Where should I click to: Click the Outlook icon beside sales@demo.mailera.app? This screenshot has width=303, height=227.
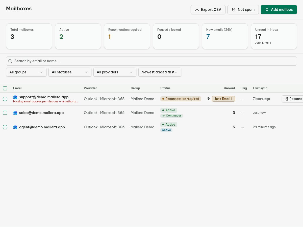tap(15, 113)
